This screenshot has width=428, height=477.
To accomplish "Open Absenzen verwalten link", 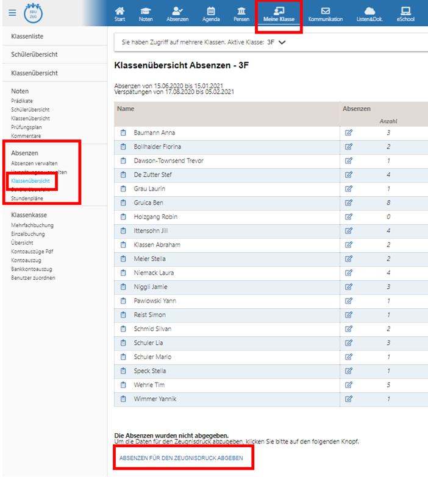I will [34, 164].
